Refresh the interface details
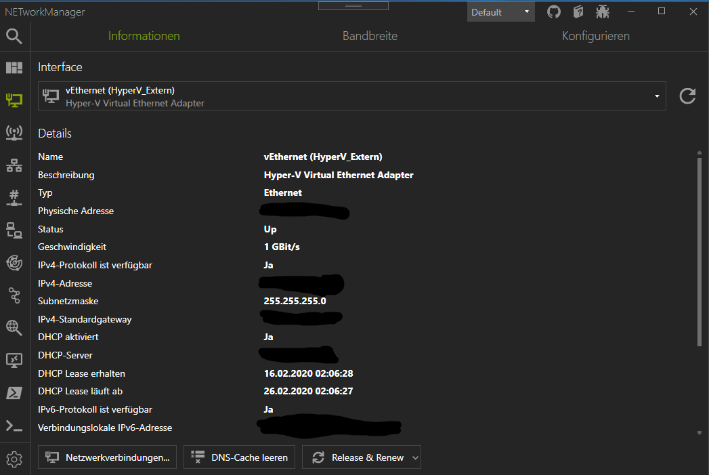The height and width of the screenshot is (475, 709). coord(687,96)
